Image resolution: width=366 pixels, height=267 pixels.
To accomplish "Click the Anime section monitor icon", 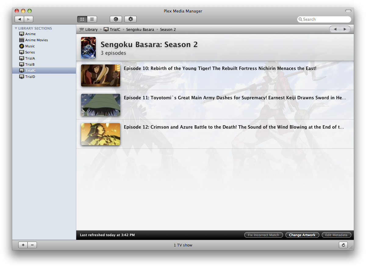I will (21, 34).
